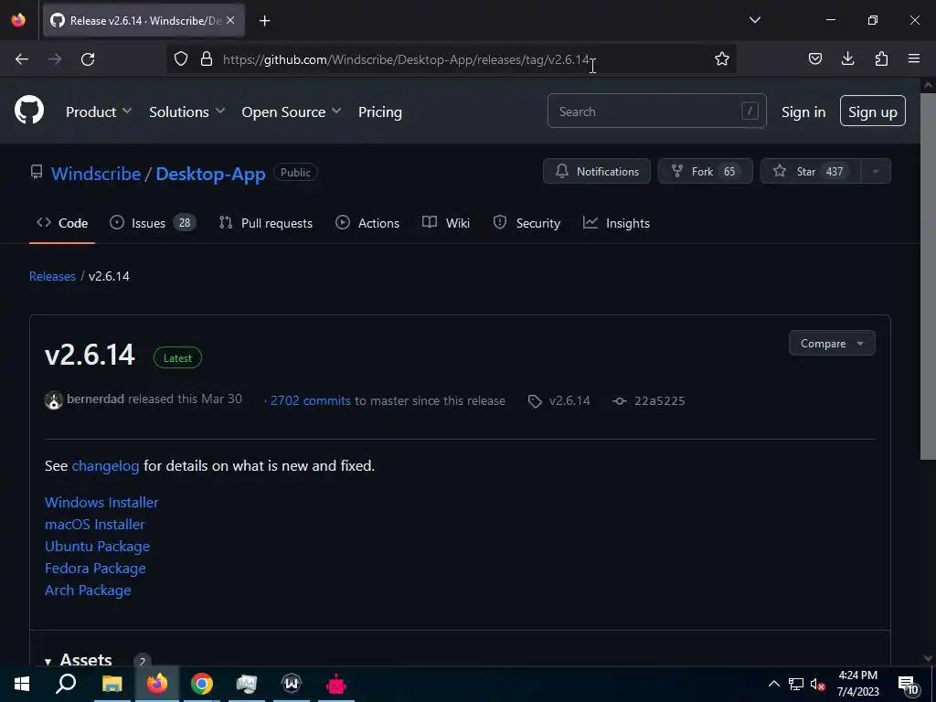Reload the page with the refresh icon
The height and width of the screenshot is (702, 936).
tap(88, 59)
